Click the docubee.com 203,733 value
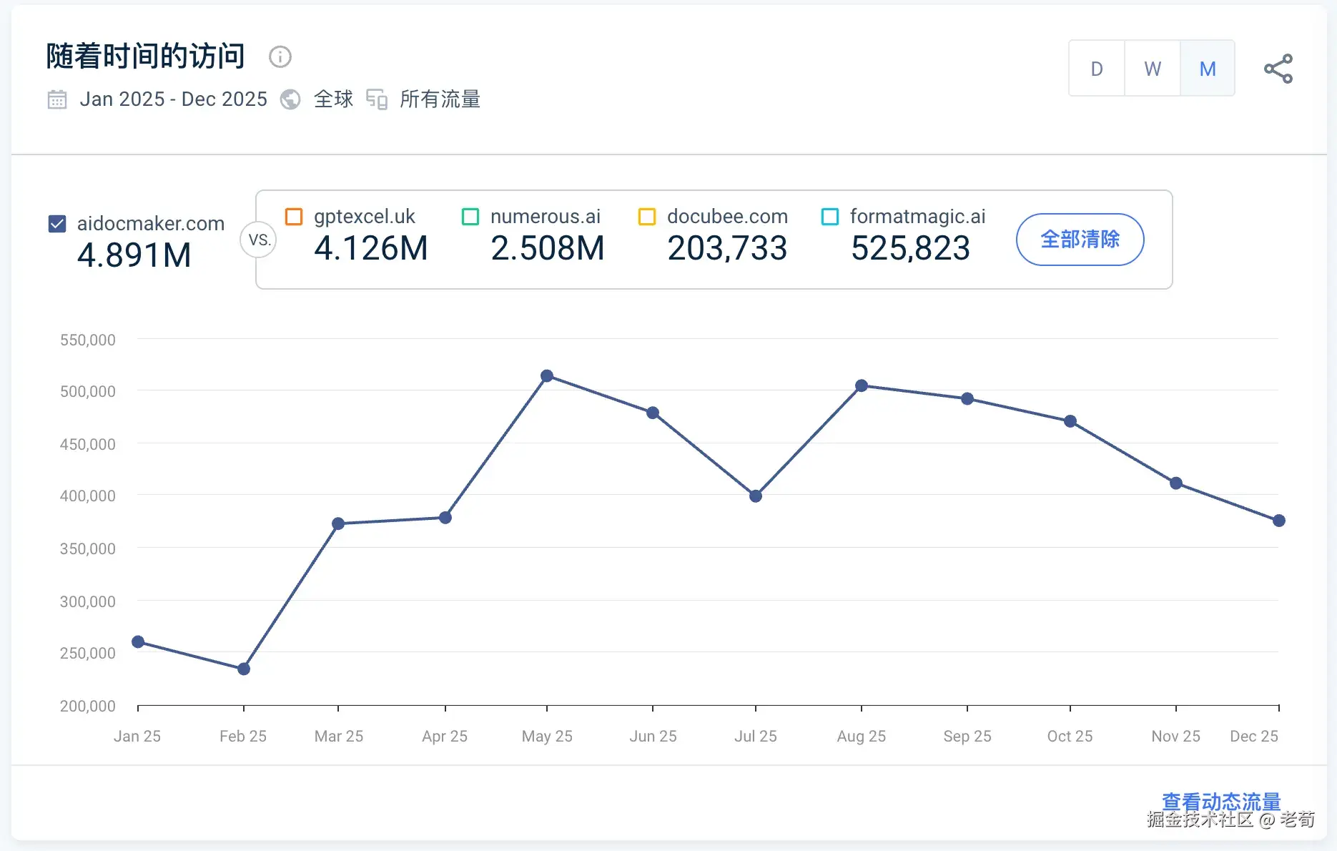The height and width of the screenshot is (851, 1337). 727,248
